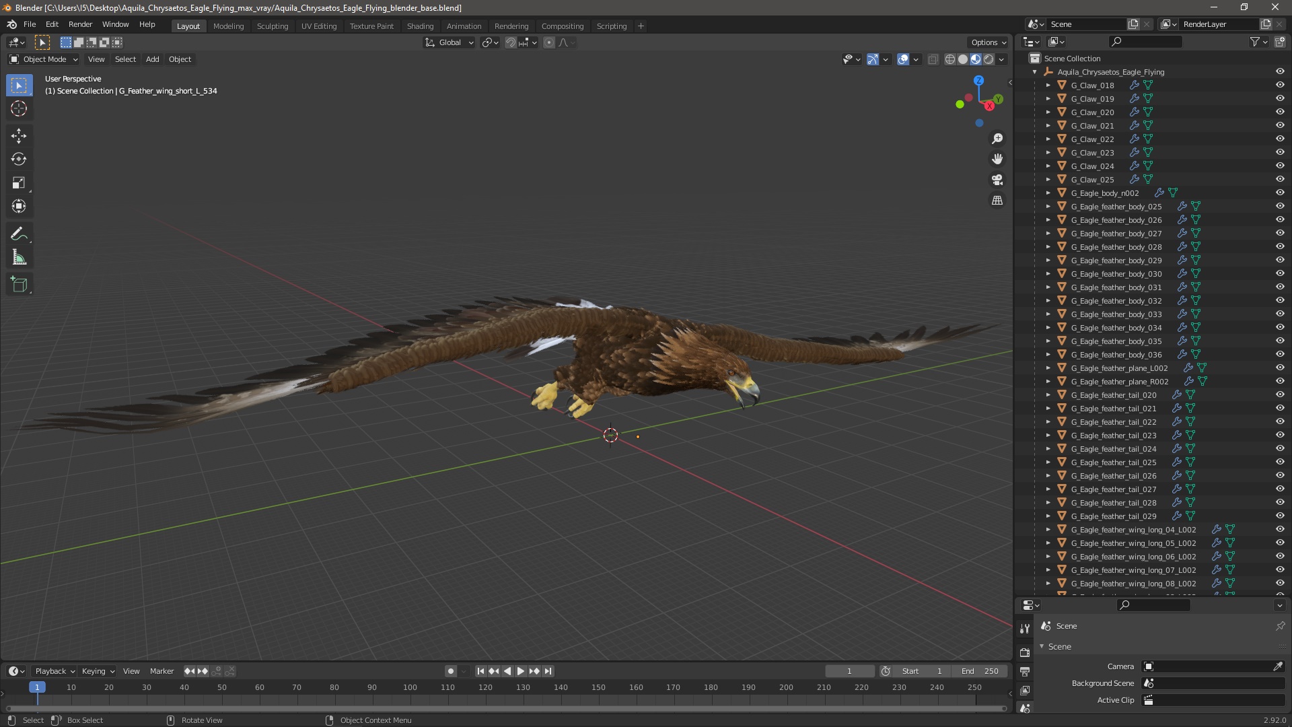This screenshot has width=1292, height=727.
Task: Expand G_Claw_020 tree item
Action: (x=1048, y=112)
